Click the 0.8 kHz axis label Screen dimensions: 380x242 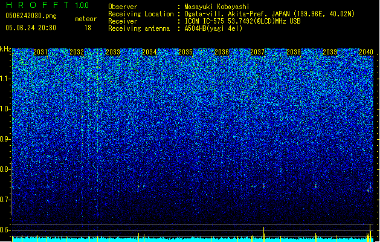pyautogui.click(x=5, y=169)
